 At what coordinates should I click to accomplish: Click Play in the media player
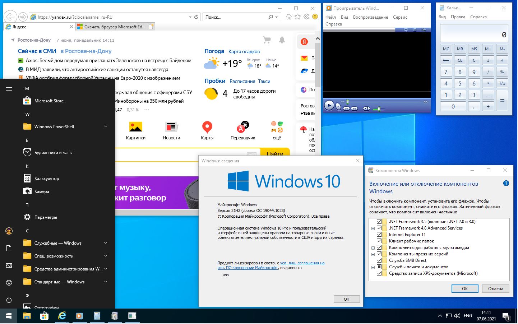coord(329,105)
